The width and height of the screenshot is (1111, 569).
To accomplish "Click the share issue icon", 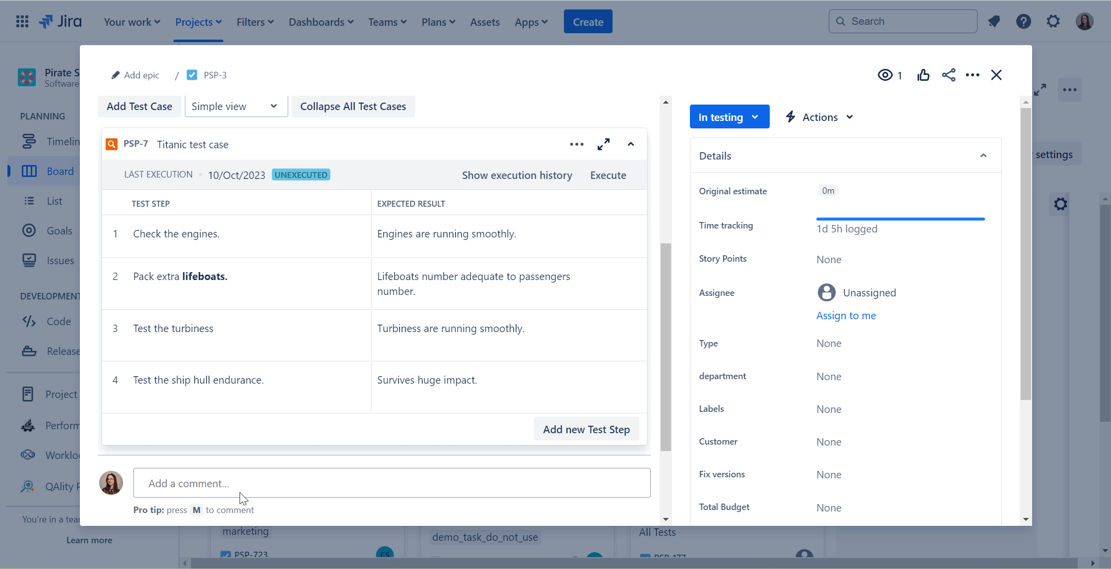I will click(x=948, y=75).
